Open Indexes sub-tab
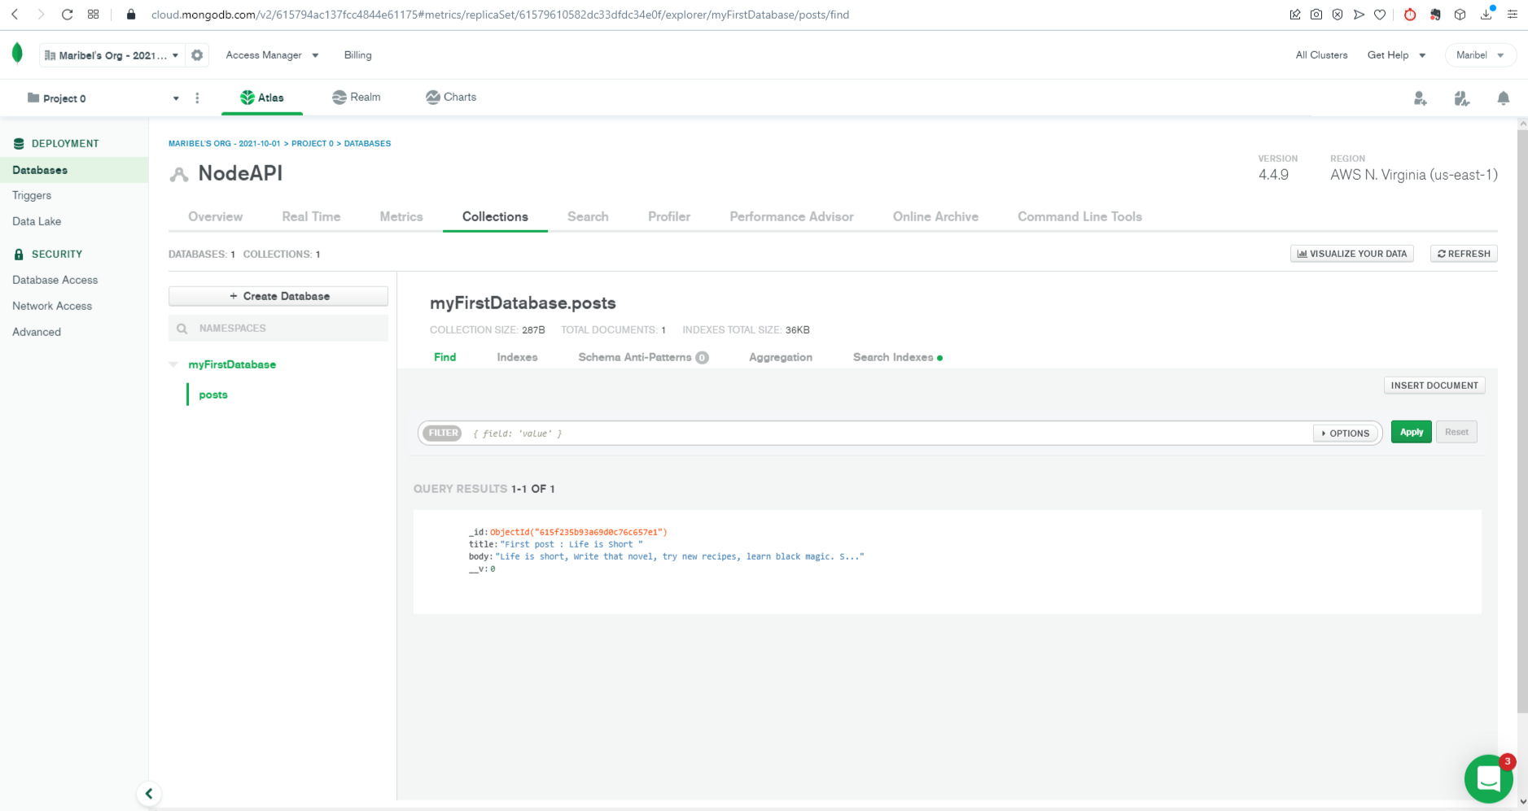The image size is (1528, 811). (517, 357)
